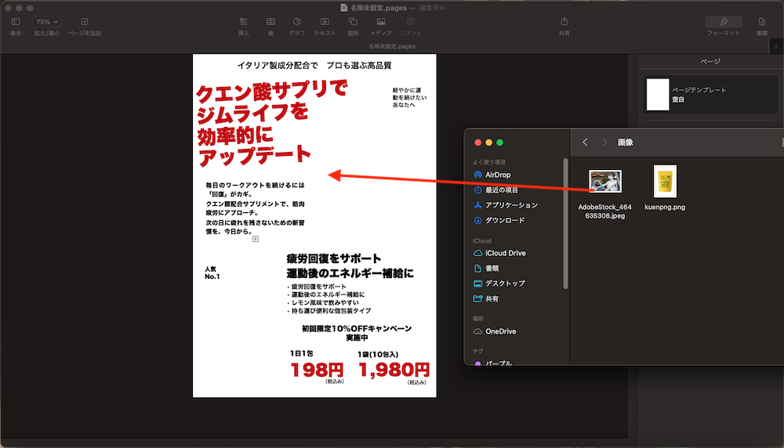Click Finder forward navigation chevron

[x=604, y=143]
